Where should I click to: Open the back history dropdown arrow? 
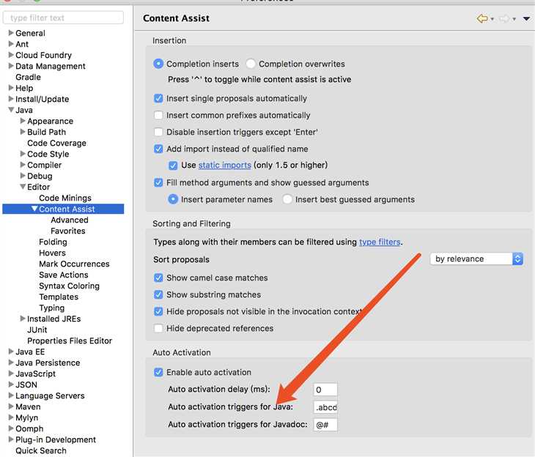(x=492, y=19)
